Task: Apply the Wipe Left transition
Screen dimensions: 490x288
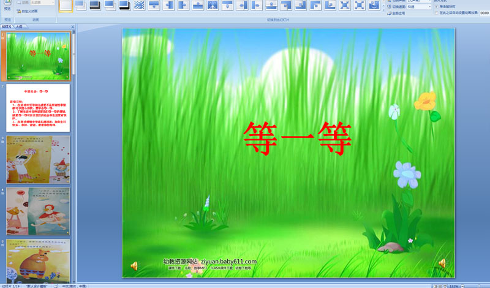Action: pyautogui.click(x=169, y=6)
